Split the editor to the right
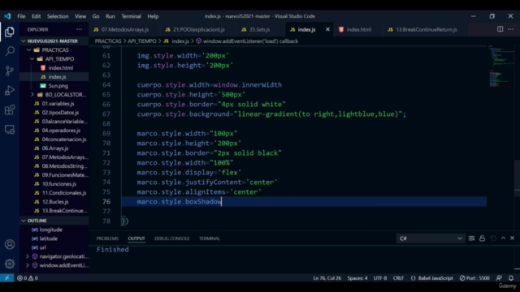Viewport: 520px width, 292px height. point(500,29)
